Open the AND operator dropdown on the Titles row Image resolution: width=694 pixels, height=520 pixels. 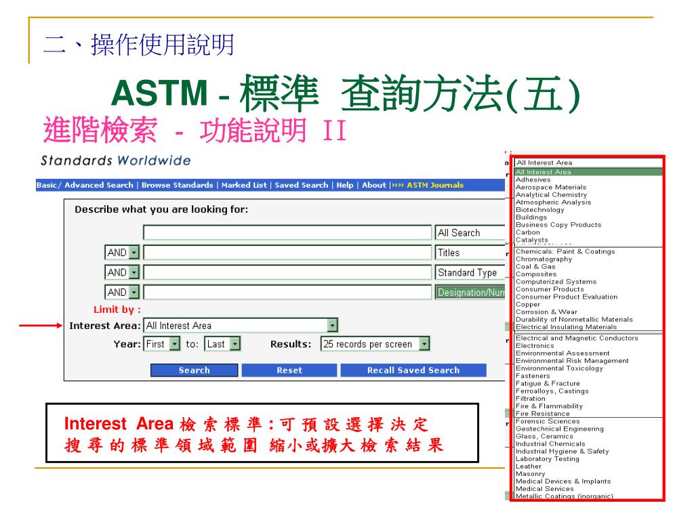(x=122, y=253)
